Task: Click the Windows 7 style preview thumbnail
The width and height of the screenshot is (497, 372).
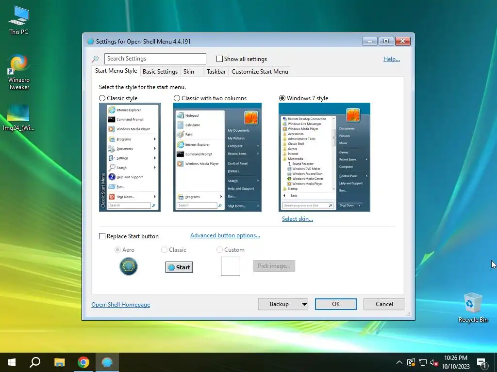Action: point(324,157)
